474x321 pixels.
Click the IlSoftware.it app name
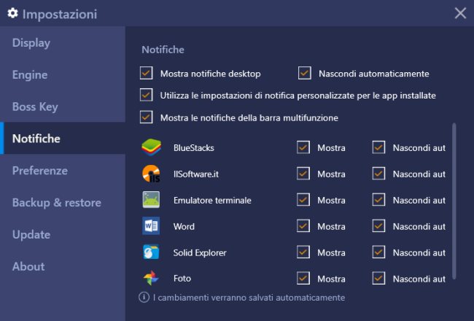196,174
